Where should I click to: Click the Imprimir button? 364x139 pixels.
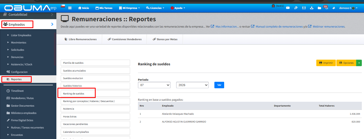coord(326,63)
